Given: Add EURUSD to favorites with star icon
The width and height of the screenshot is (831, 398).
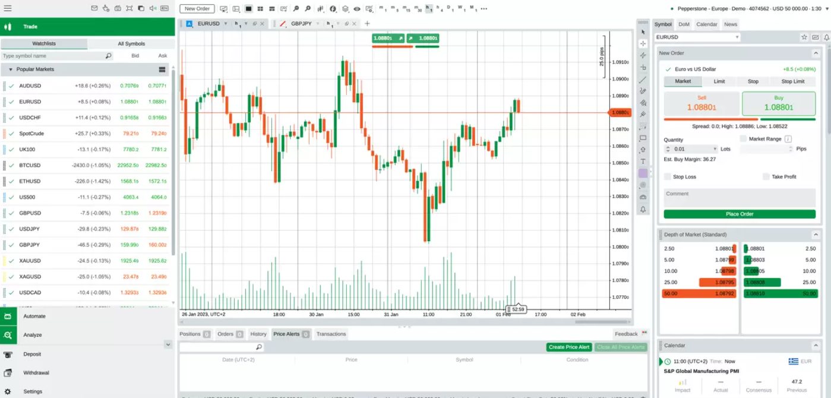Looking at the screenshot, I should (804, 37).
